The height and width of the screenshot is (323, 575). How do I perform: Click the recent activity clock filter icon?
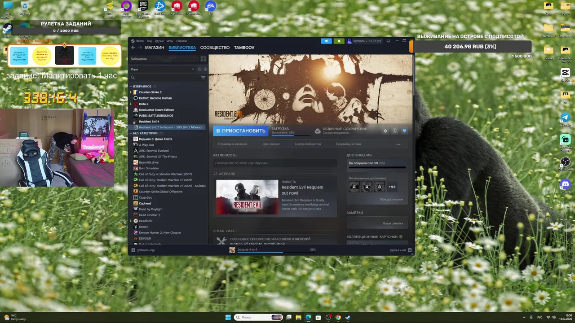199,69
